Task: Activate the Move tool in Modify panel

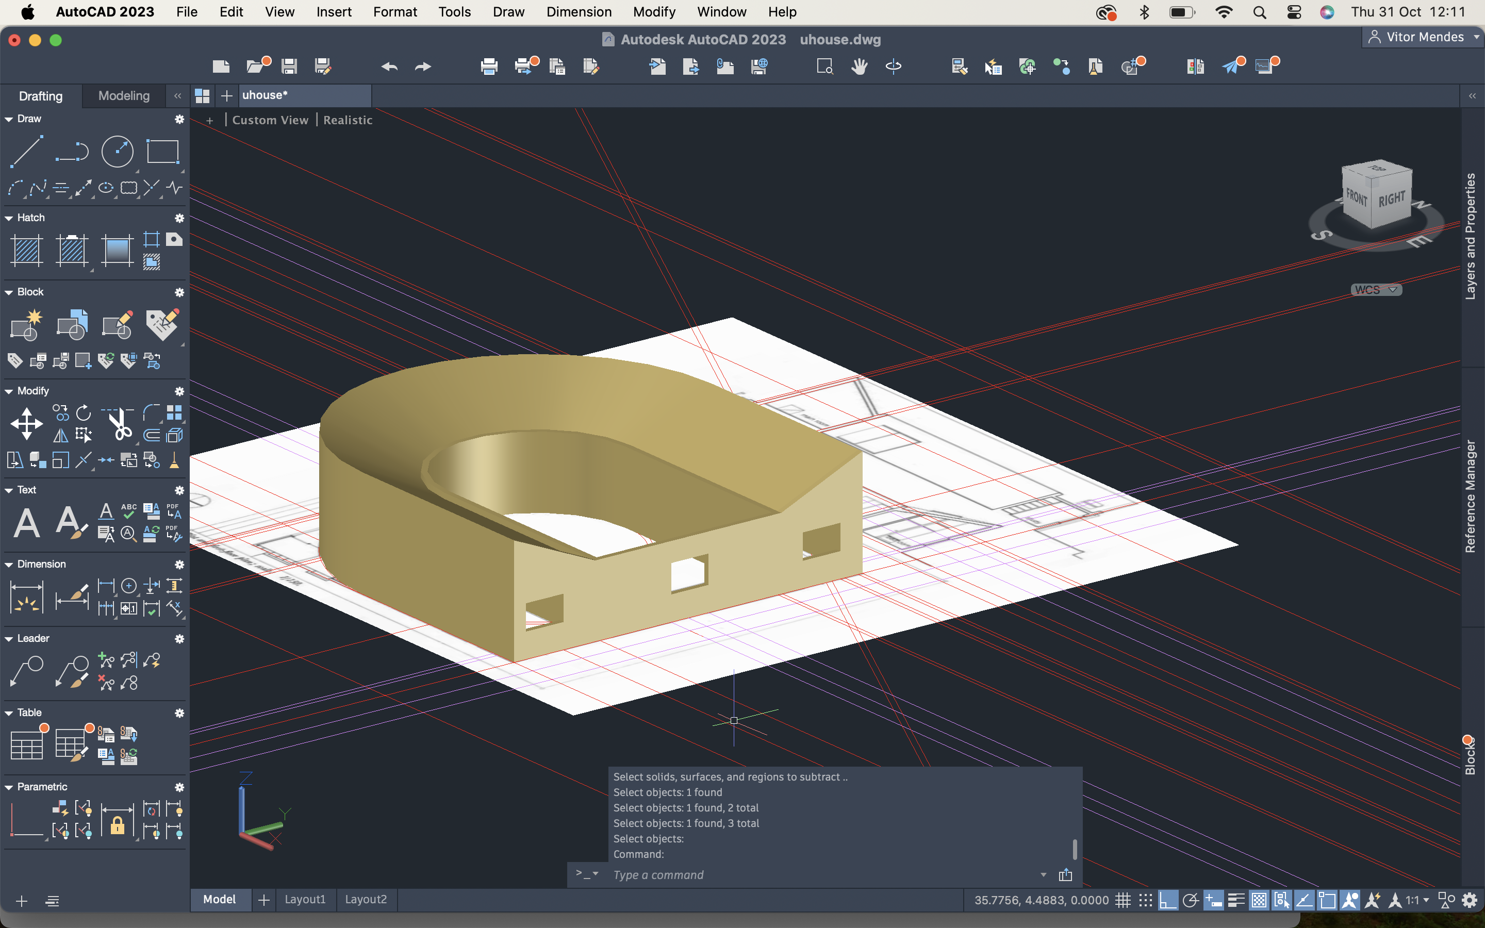Action: point(26,423)
